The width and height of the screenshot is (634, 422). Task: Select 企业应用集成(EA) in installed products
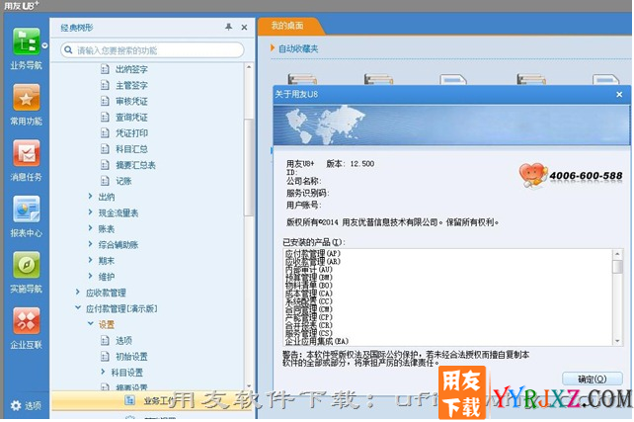coord(317,341)
